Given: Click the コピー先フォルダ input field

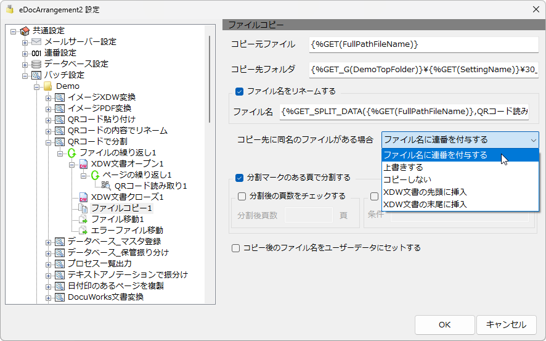Looking at the screenshot, I should click(423, 70).
